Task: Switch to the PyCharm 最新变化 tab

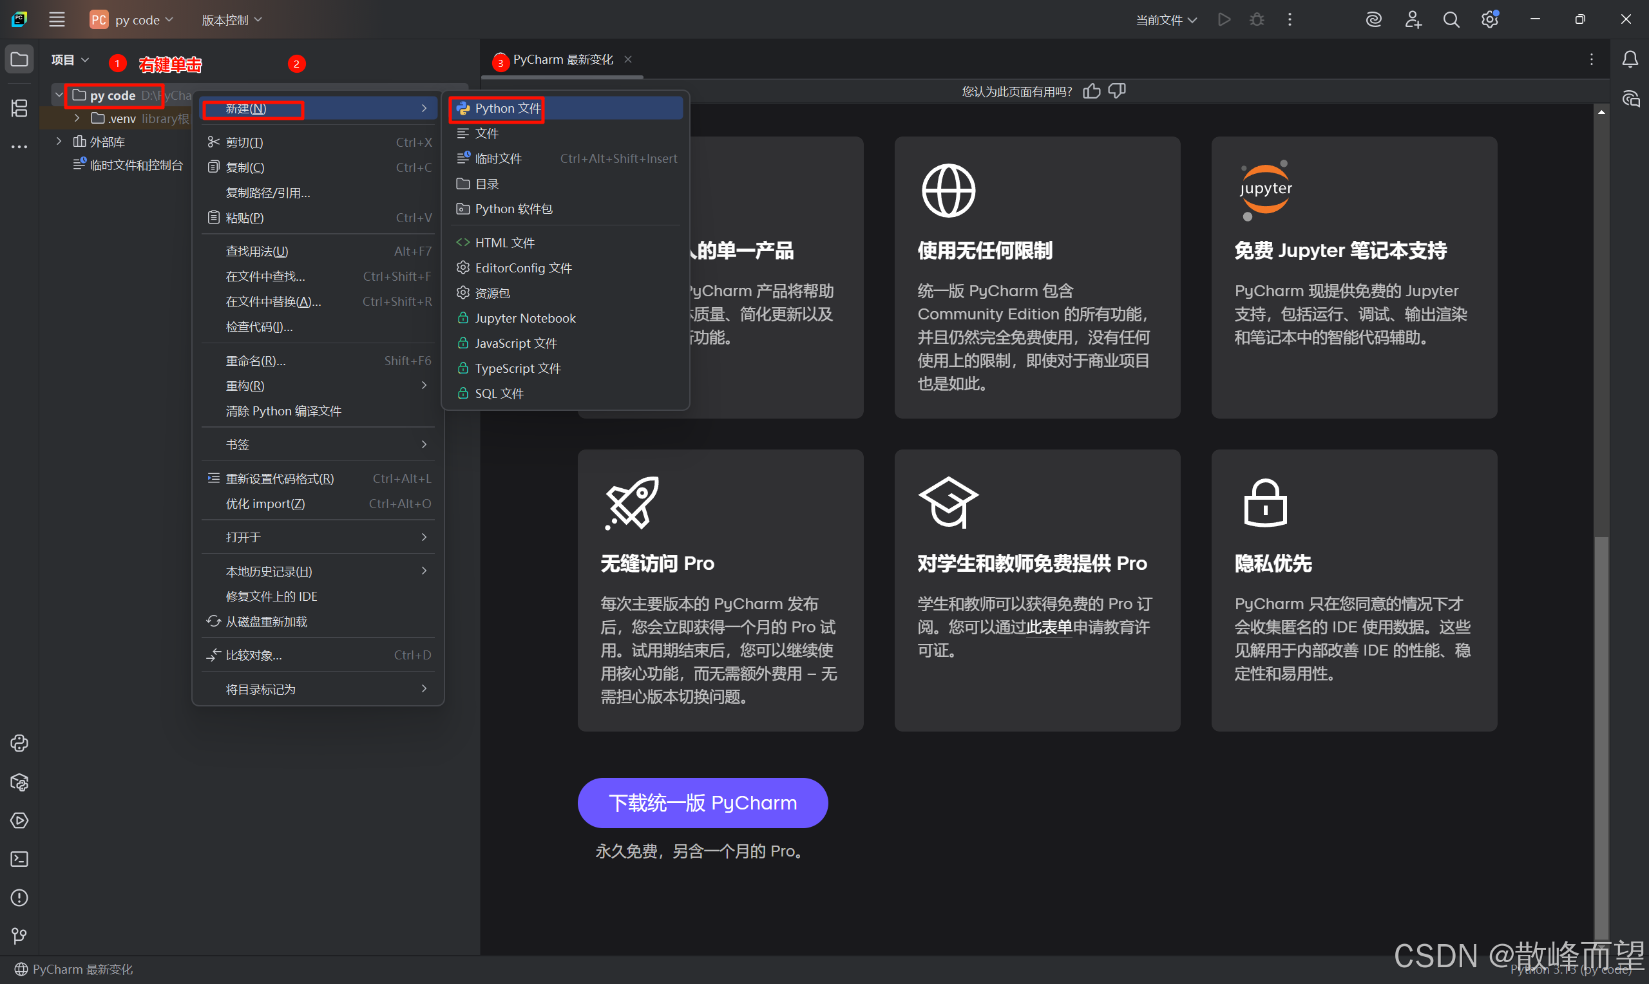Action: 564,59
